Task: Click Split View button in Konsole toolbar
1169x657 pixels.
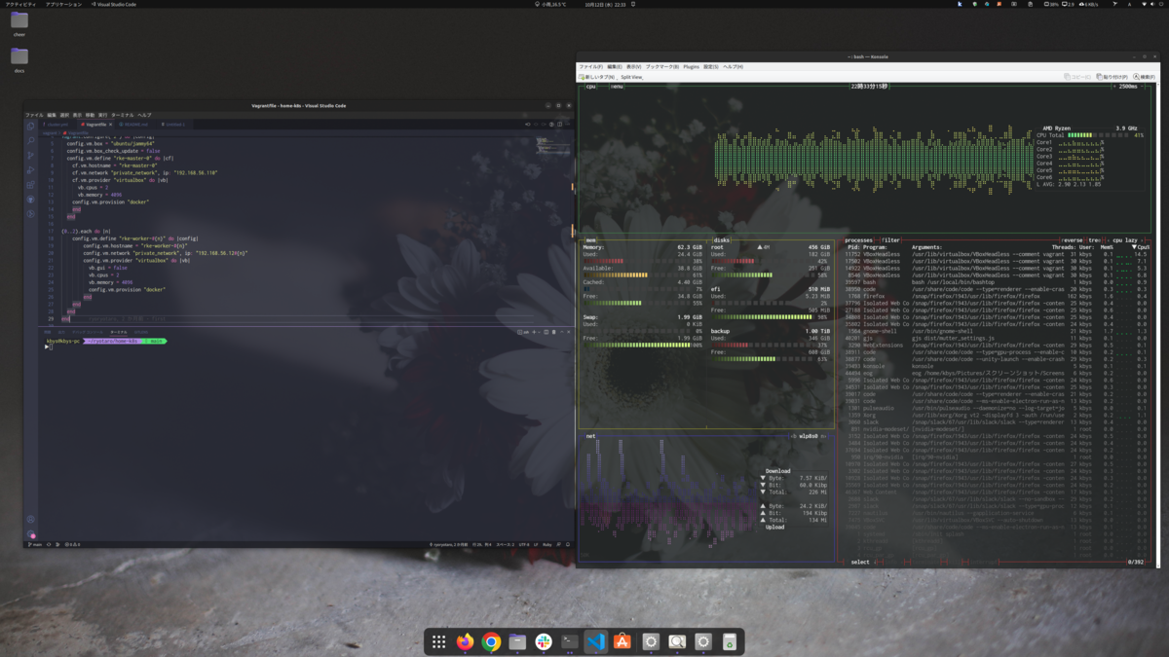Action: pyautogui.click(x=631, y=76)
